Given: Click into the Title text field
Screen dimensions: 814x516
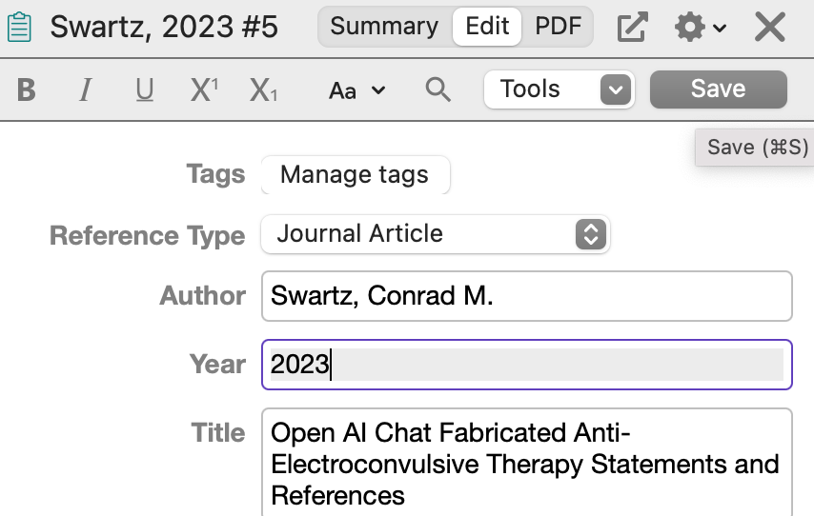Looking at the screenshot, I should (526, 463).
